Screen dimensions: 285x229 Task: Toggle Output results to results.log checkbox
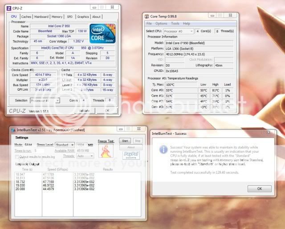coord(17,157)
